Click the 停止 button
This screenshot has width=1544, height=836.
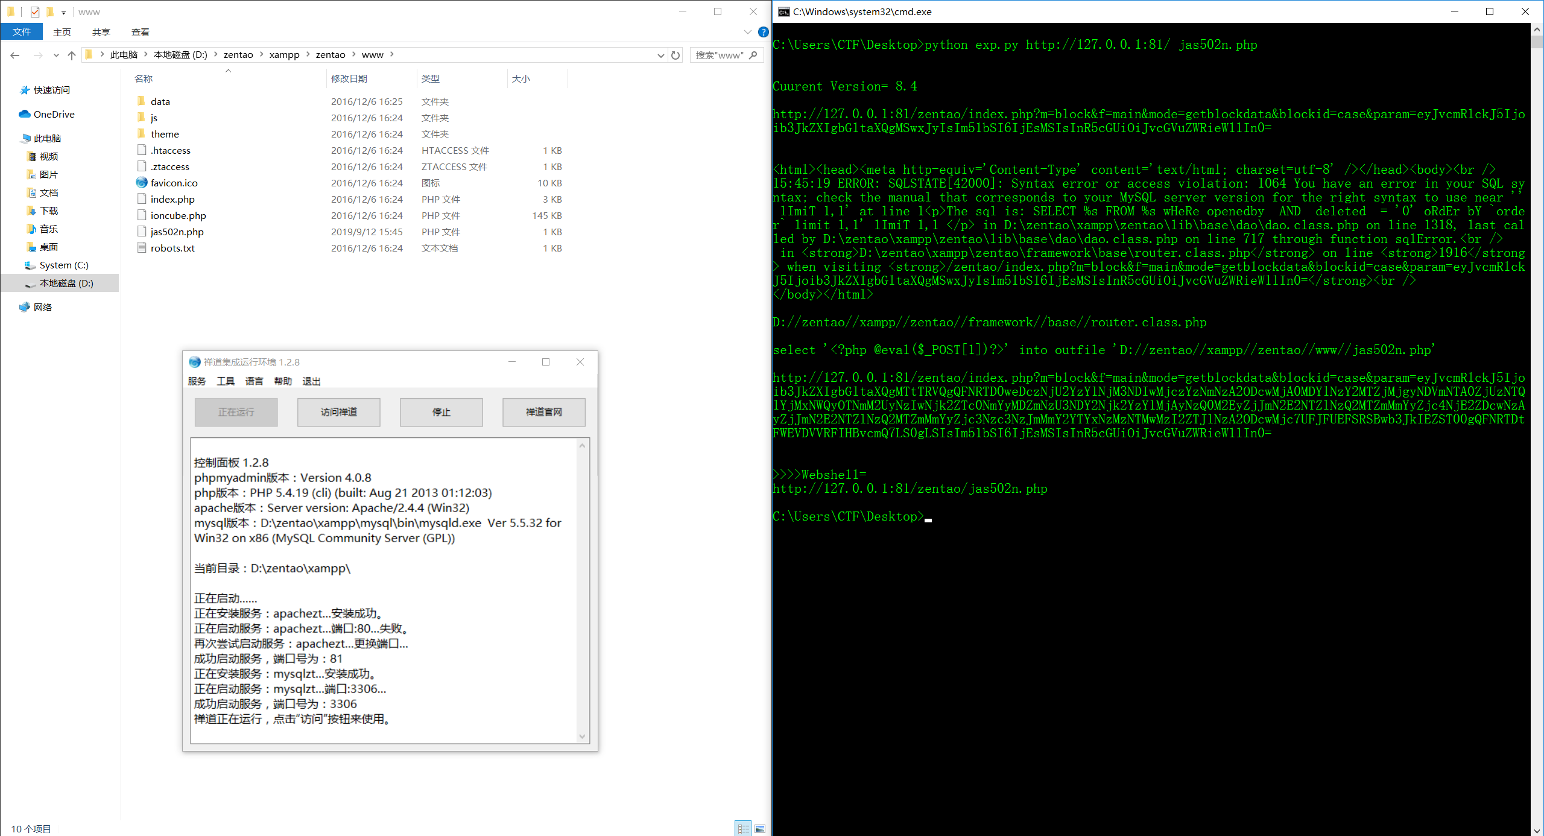[x=441, y=412]
